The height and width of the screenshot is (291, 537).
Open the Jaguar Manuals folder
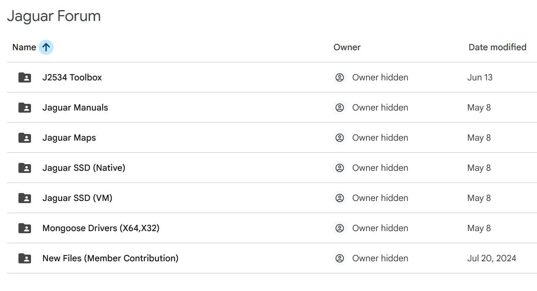[x=75, y=108]
